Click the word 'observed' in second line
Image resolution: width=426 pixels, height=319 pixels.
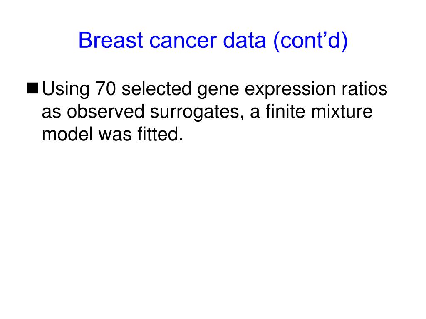tap(105, 111)
